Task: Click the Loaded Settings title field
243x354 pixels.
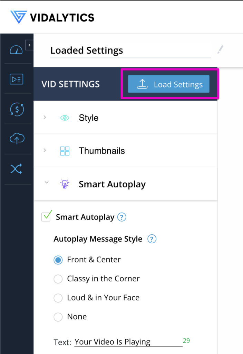Action: [130, 50]
